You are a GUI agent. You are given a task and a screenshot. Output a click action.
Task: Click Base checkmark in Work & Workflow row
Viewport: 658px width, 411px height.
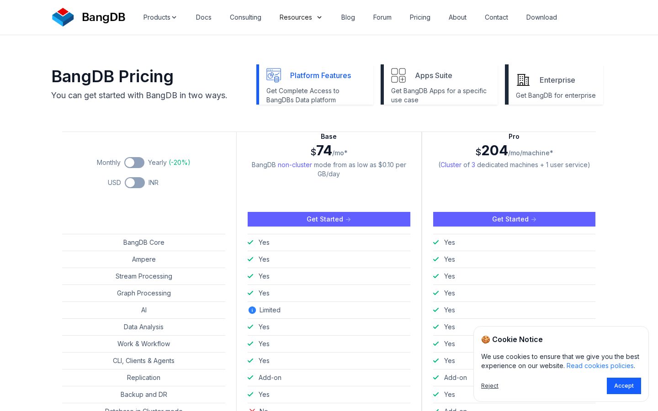point(250,344)
